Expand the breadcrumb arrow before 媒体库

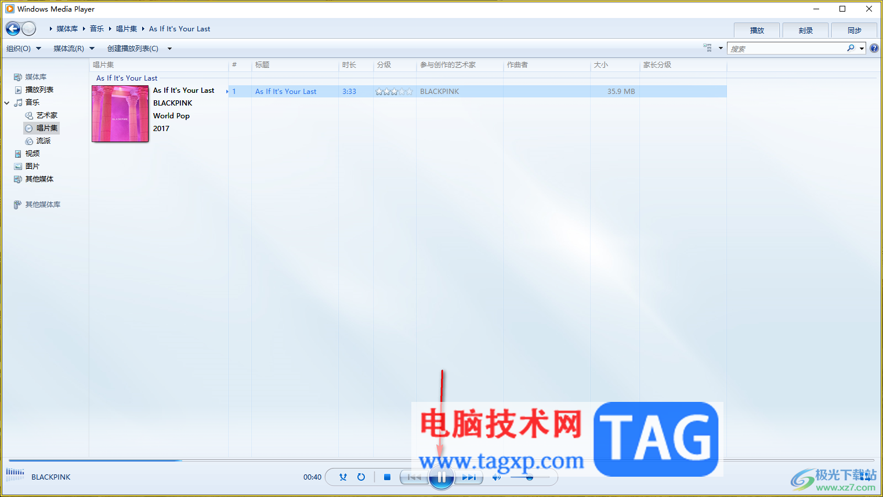[x=51, y=28]
